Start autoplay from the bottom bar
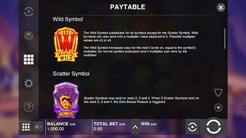The width and height of the screenshot is (246, 138). tap(192, 127)
